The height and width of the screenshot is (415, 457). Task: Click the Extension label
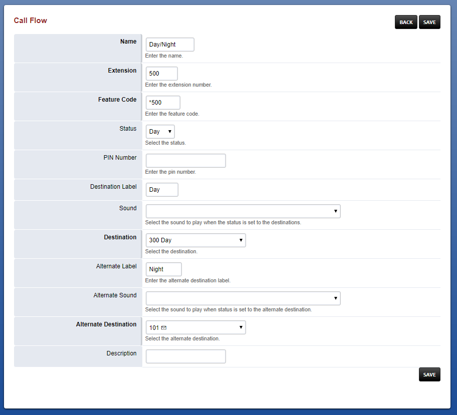[x=122, y=71]
